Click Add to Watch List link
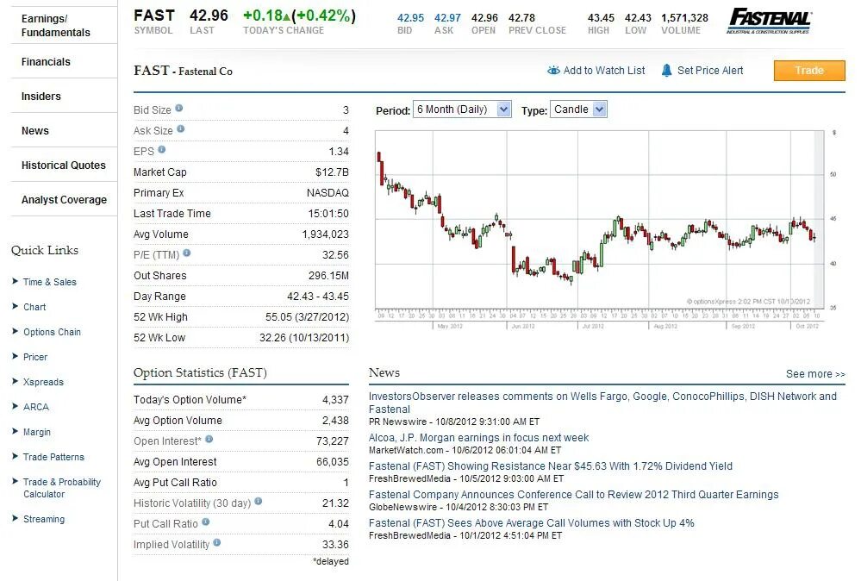 point(603,71)
